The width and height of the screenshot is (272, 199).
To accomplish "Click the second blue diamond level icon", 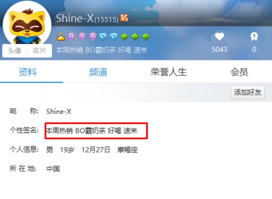I will 114,36.
